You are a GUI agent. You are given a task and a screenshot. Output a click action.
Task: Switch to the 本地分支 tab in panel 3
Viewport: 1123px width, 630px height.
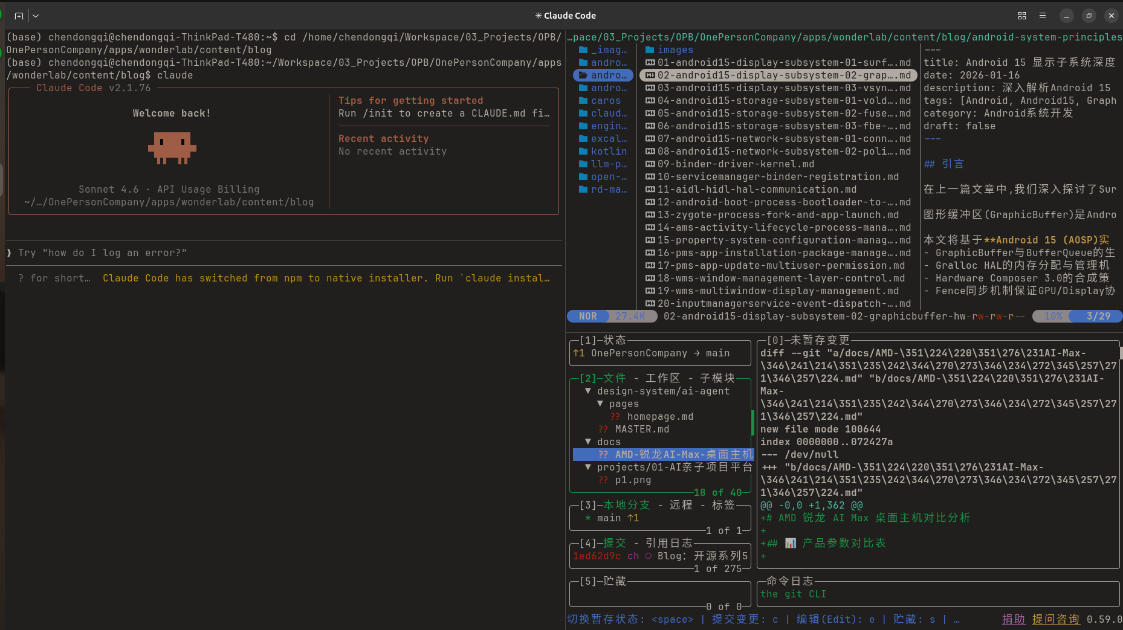pyautogui.click(x=627, y=505)
